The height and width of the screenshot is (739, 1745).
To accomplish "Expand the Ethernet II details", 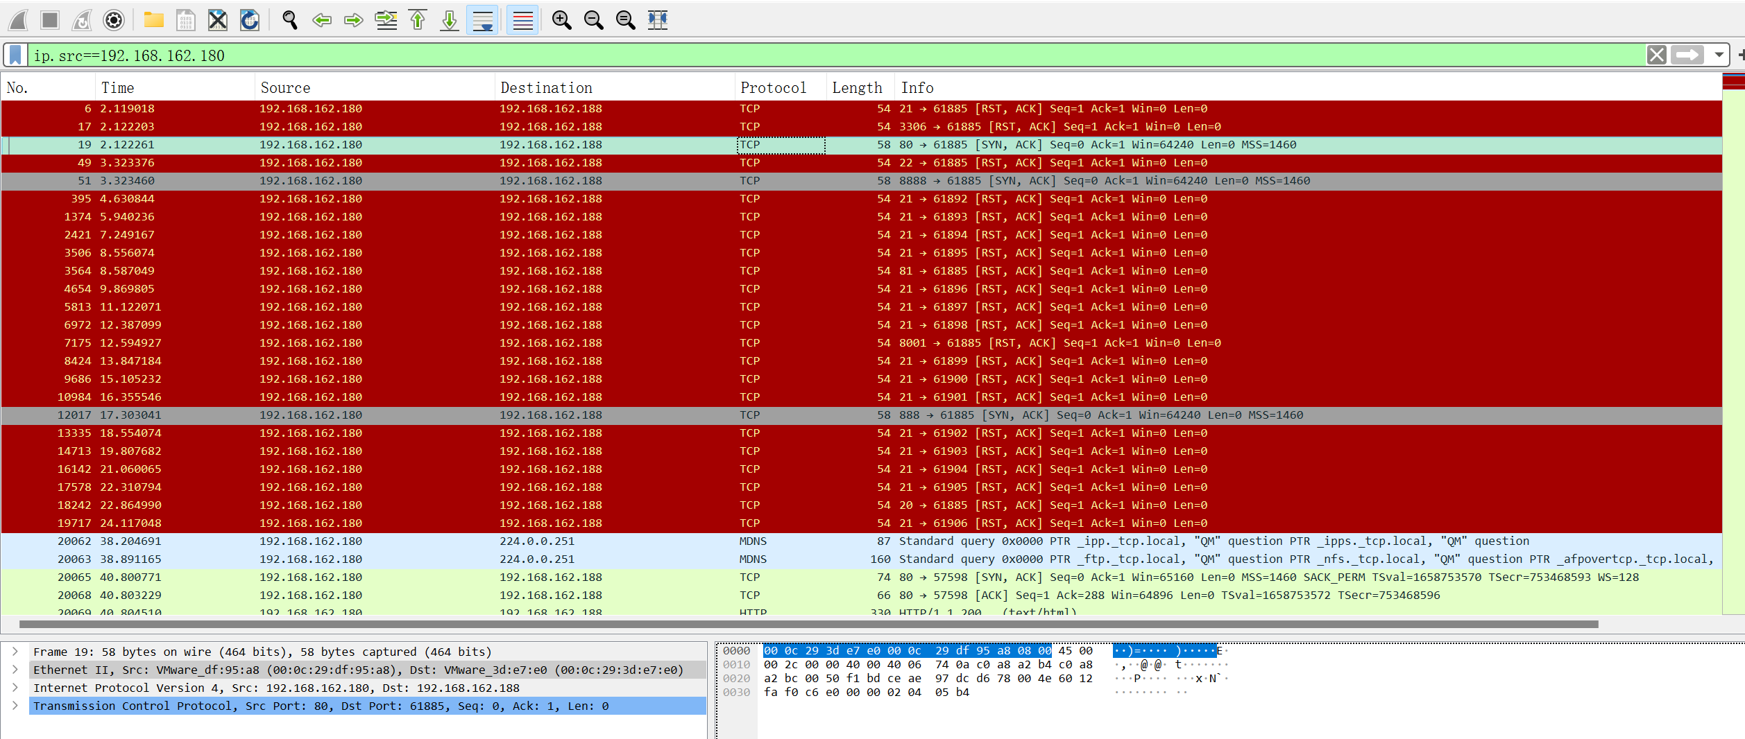I will pyautogui.click(x=15, y=670).
